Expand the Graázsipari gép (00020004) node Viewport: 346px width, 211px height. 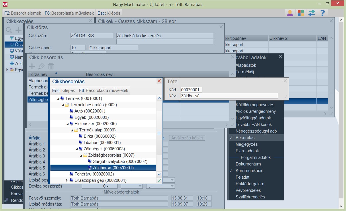tap(67, 180)
